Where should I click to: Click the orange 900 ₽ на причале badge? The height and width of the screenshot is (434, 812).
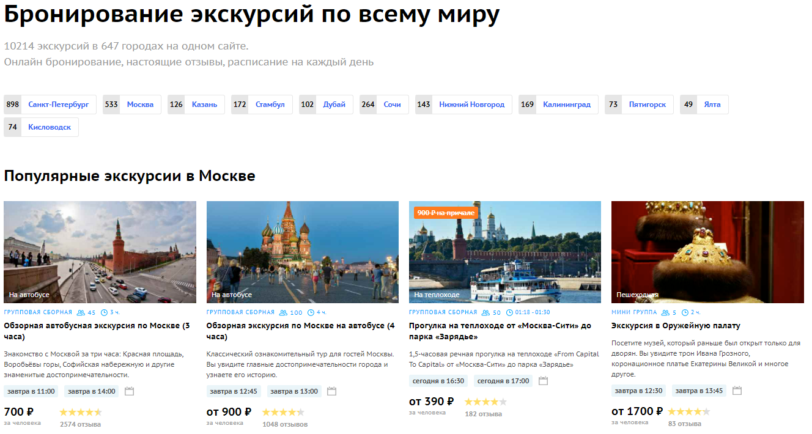(446, 213)
